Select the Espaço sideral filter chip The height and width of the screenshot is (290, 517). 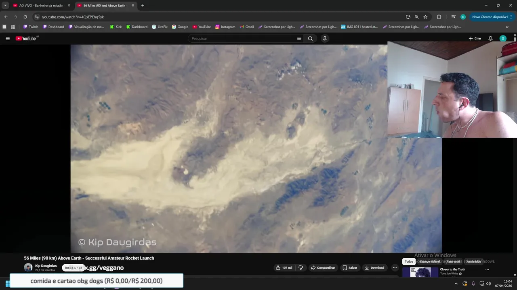(429, 261)
